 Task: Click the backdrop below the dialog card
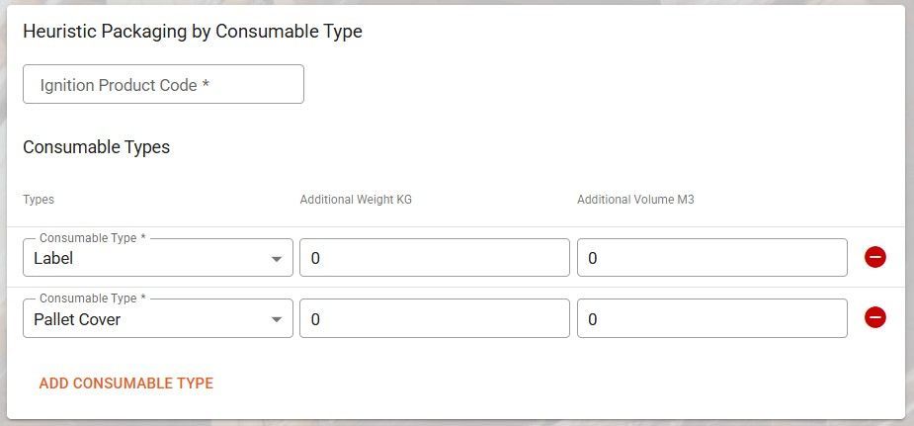(x=455, y=422)
